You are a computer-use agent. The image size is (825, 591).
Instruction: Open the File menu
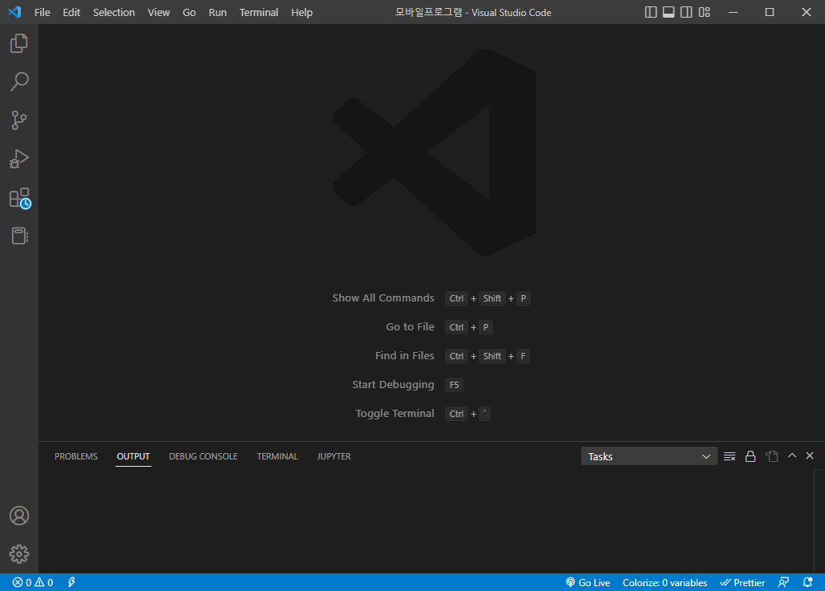pyautogui.click(x=42, y=12)
